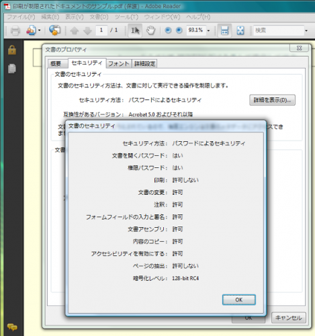This screenshot has width=315, height=336.
Task: Open the collaboration people icon
Action: [x=31, y=30]
